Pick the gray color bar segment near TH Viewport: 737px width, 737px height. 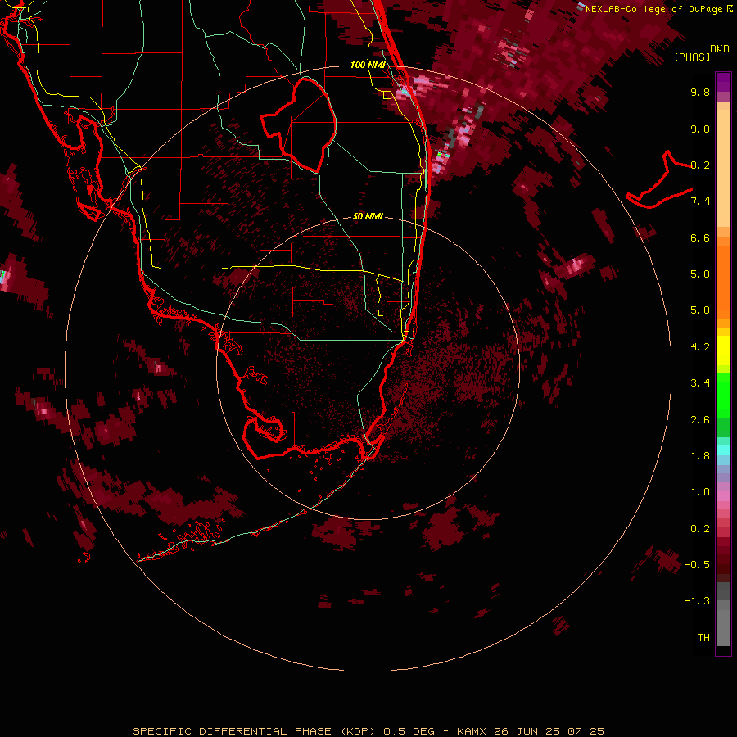723,627
